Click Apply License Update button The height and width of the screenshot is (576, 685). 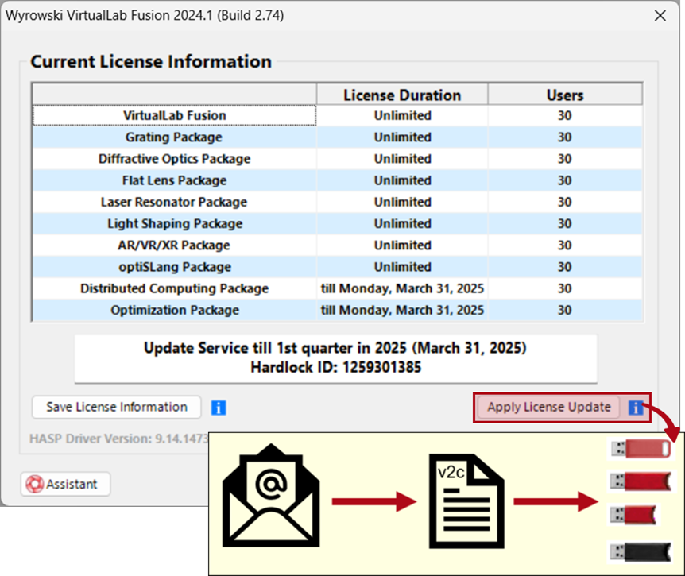pyautogui.click(x=548, y=407)
